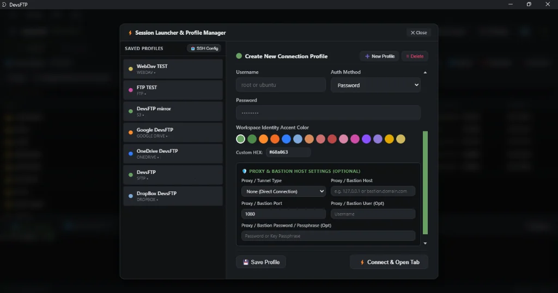Edit the Custom HEX color field
Screen dimensions: 558x293
pos(288,152)
